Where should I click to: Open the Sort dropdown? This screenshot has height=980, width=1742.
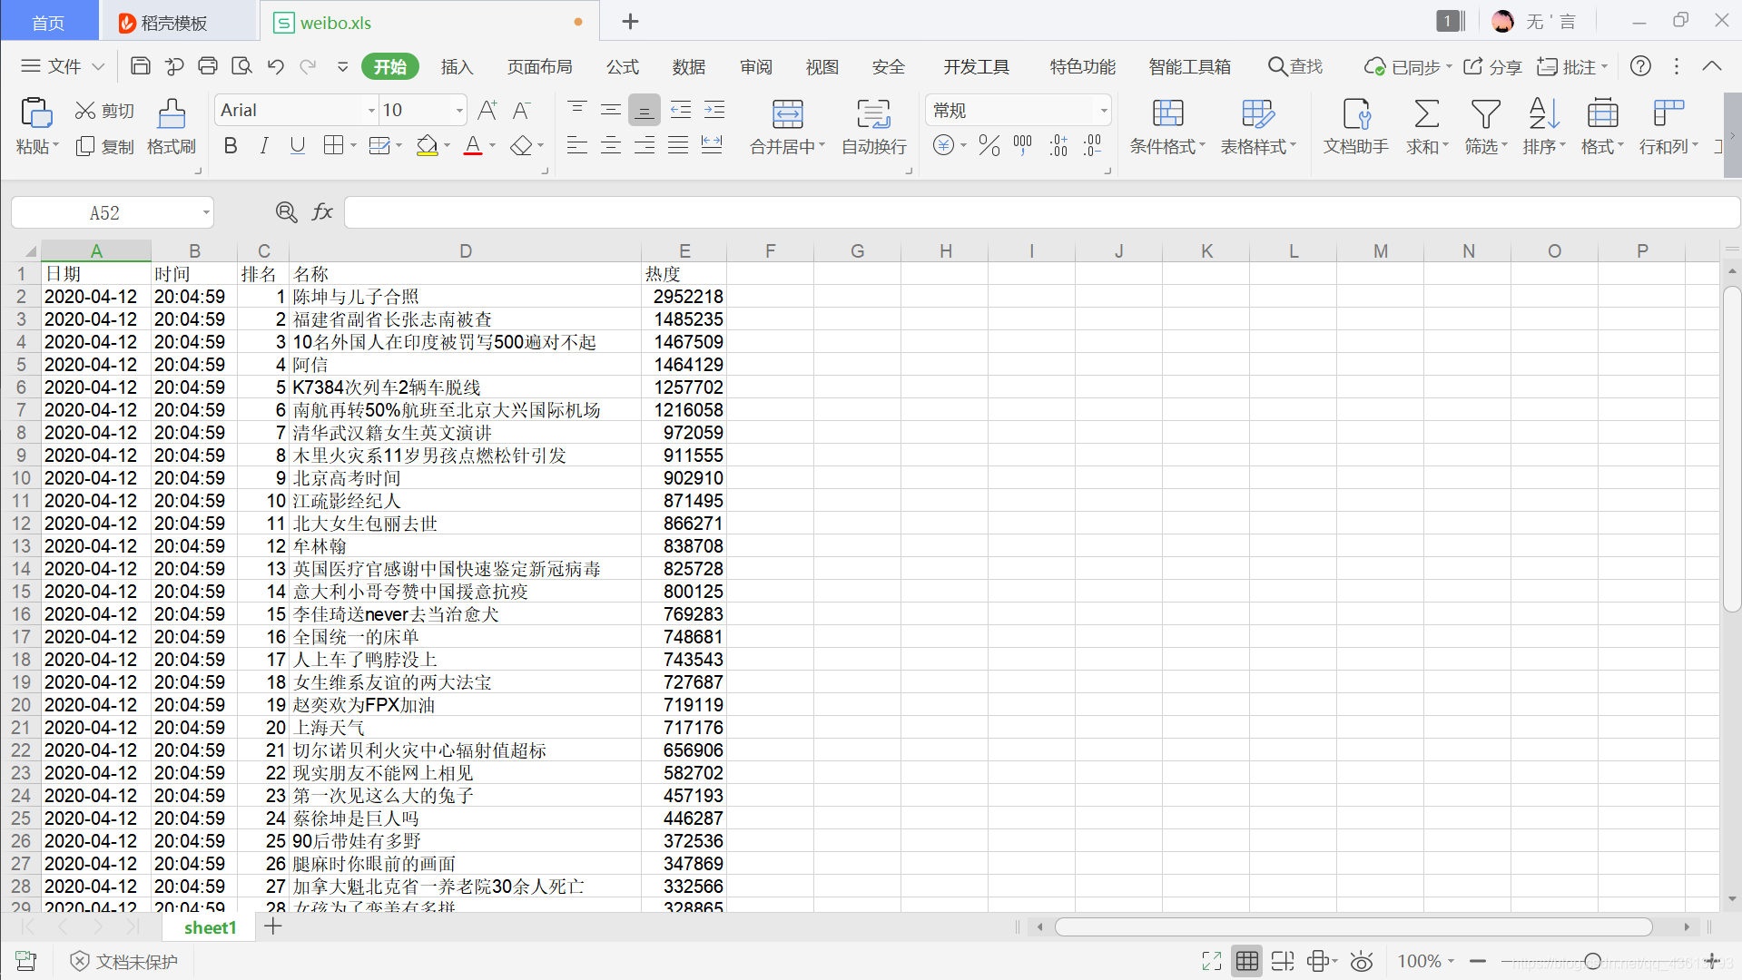[x=1544, y=127]
